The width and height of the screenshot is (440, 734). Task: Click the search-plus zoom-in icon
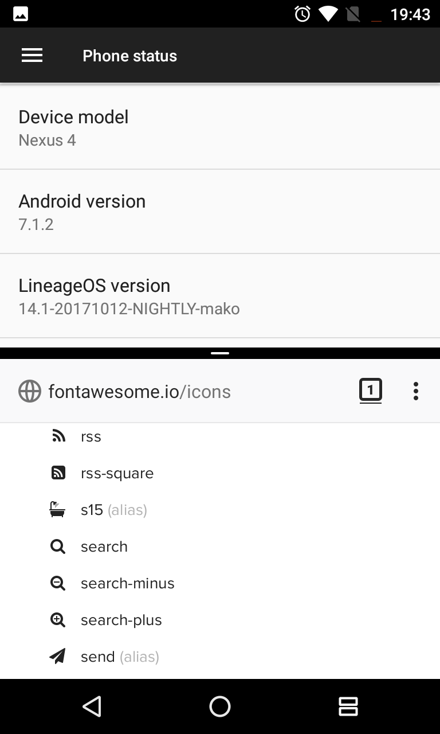58,619
